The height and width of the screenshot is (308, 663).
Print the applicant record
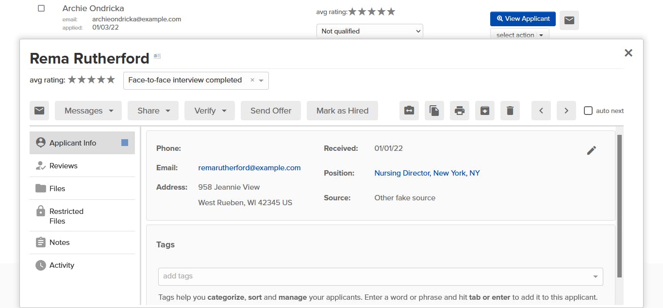[460, 111]
